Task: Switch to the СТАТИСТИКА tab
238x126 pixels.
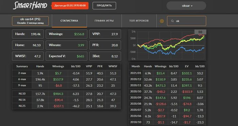Action: pos(69,21)
